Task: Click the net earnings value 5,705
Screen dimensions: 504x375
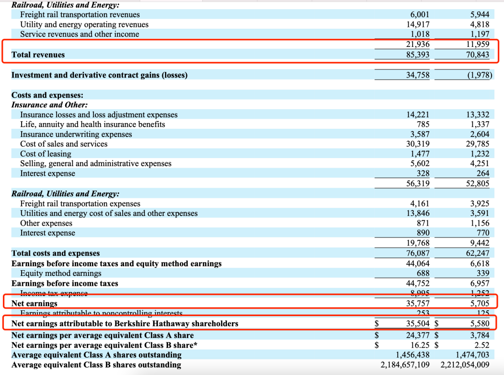Action: click(x=480, y=303)
